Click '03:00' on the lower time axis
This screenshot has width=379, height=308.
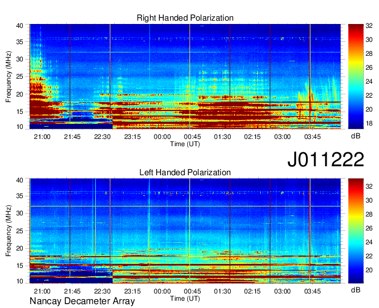[283, 291]
